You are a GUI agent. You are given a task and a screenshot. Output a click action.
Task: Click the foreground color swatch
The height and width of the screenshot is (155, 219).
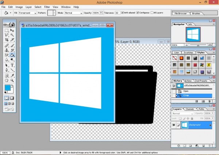pos(8,88)
